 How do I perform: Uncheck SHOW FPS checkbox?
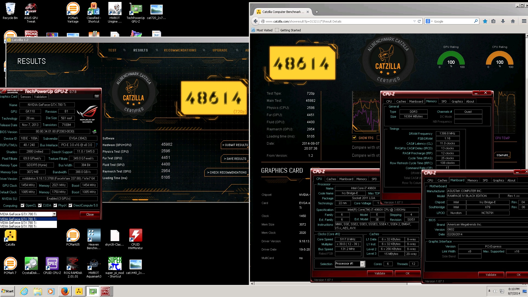coord(354,138)
